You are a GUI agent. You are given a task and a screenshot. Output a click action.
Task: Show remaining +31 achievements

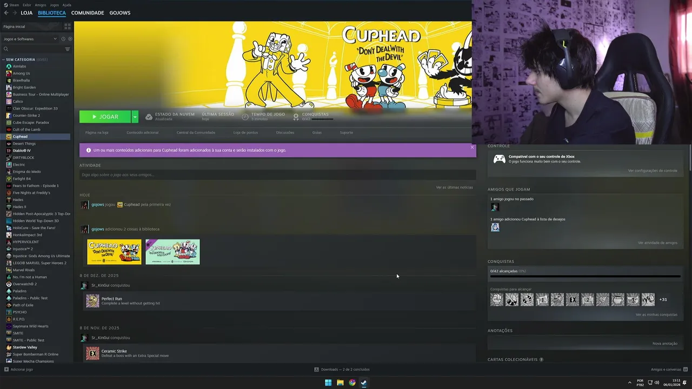(x=663, y=299)
